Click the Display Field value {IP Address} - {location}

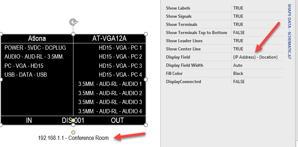pos(256,57)
